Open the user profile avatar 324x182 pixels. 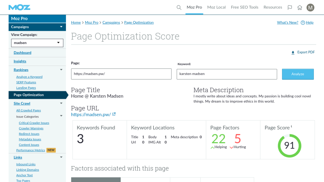pyautogui.click(x=310, y=7)
